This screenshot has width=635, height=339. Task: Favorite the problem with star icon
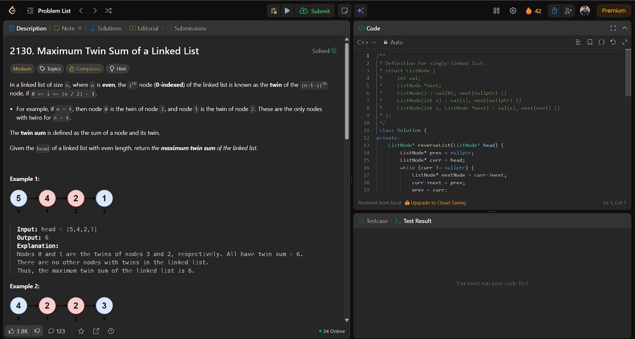(81, 331)
